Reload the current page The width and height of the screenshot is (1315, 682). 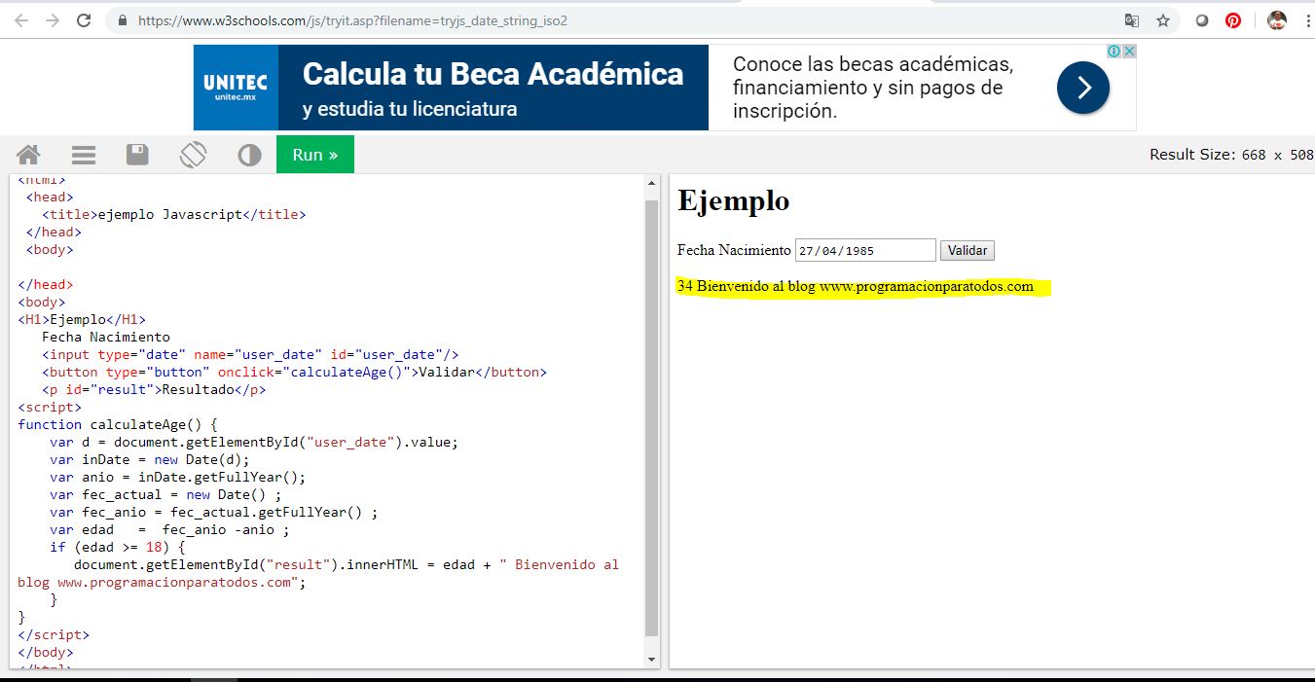(86, 19)
